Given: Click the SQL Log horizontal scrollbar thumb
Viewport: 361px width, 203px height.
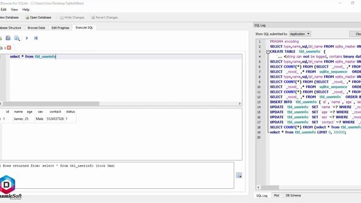Looking at the screenshot, I should pyautogui.click(x=270, y=187).
